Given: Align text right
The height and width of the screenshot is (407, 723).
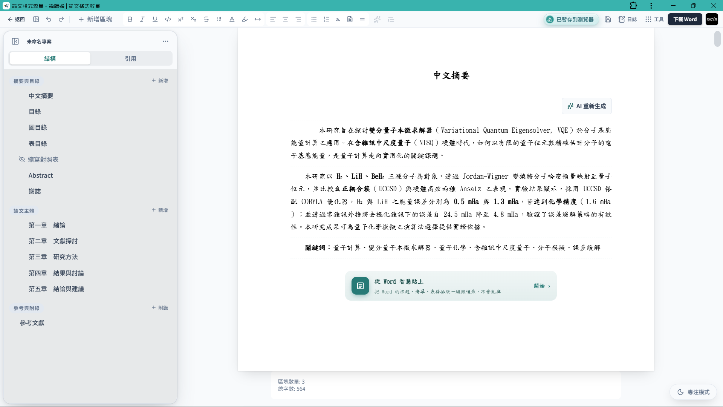Looking at the screenshot, I should point(298,19).
